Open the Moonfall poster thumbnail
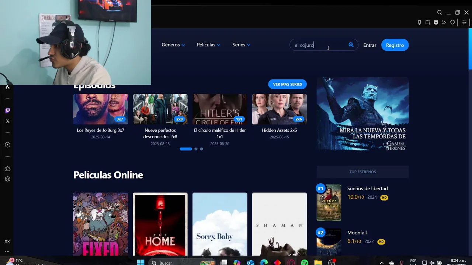 (329, 242)
